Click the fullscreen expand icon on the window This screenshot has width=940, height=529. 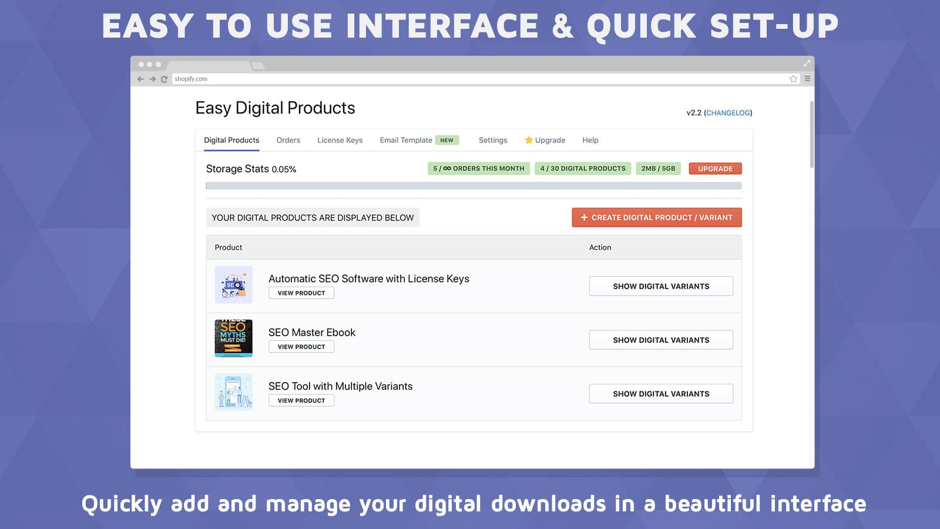[x=806, y=63]
